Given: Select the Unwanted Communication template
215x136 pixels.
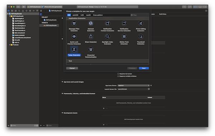Looking at the screenshot, I should coord(91,52).
